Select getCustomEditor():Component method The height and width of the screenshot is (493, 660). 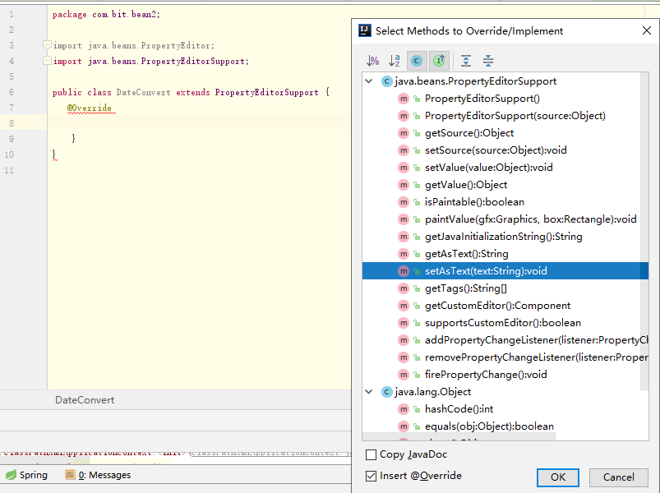[x=497, y=306]
